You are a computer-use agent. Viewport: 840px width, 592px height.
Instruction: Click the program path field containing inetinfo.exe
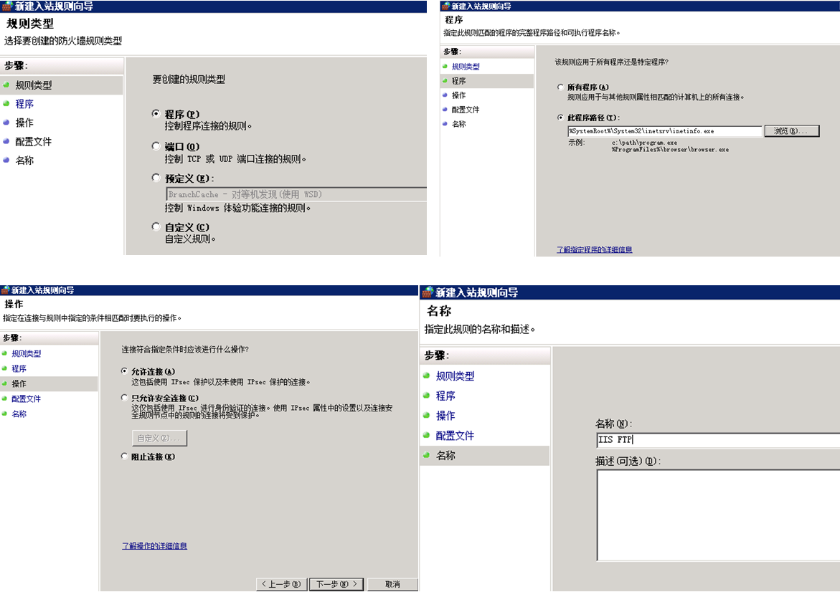(664, 131)
